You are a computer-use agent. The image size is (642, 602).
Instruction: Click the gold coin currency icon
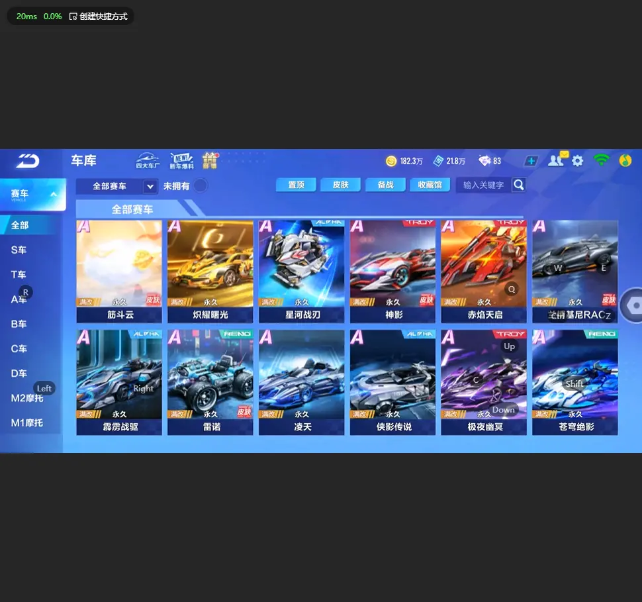coord(391,161)
